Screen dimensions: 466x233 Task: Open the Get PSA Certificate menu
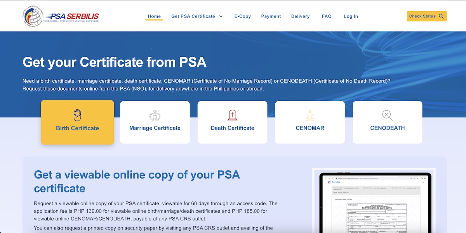coord(197,16)
